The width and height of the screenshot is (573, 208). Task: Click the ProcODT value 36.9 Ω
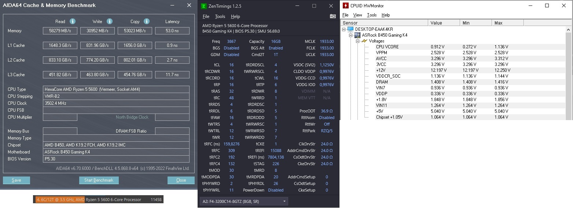pyautogui.click(x=327, y=111)
